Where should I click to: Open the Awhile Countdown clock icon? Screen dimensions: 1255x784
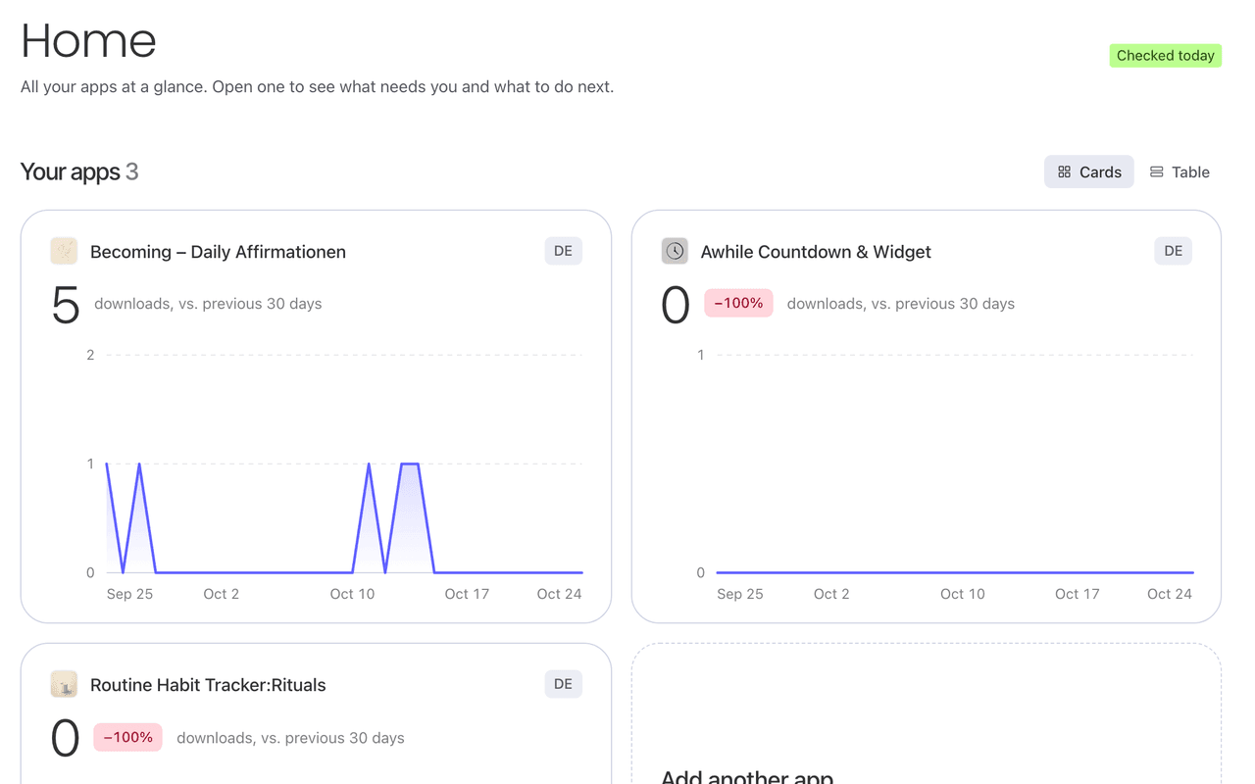click(675, 251)
